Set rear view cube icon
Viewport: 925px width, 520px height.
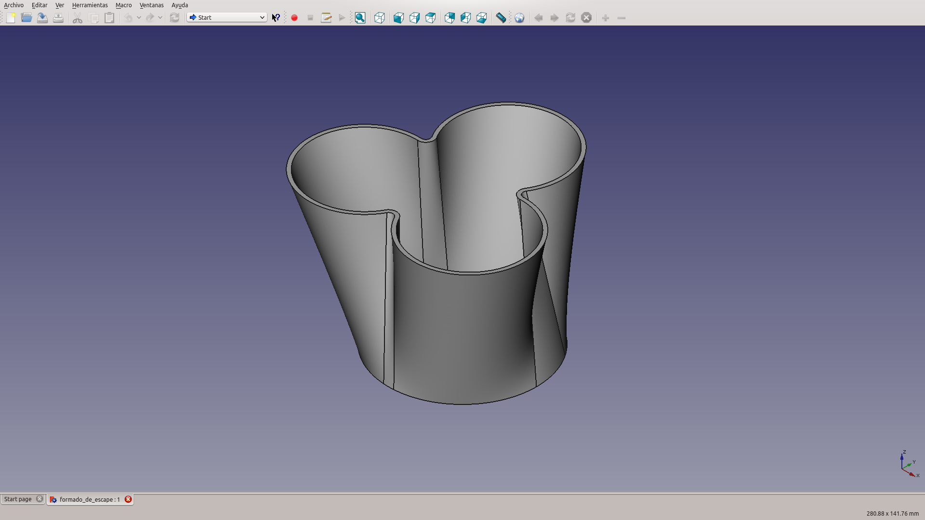coord(449,18)
